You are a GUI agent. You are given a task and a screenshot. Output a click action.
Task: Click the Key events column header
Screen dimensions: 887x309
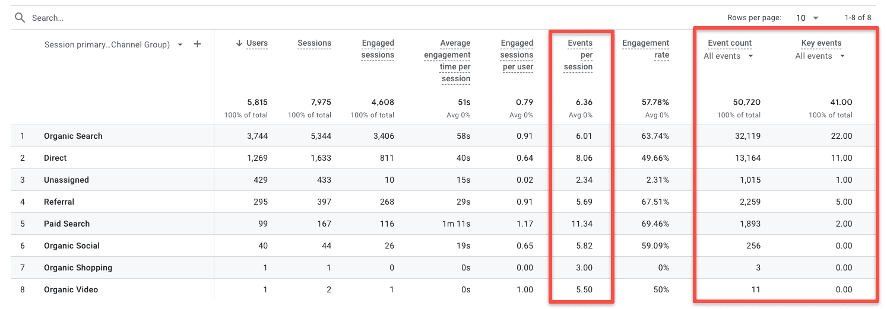pos(821,43)
